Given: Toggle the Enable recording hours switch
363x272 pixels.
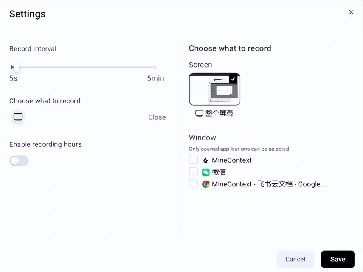Looking at the screenshot, I should (19, 161).
